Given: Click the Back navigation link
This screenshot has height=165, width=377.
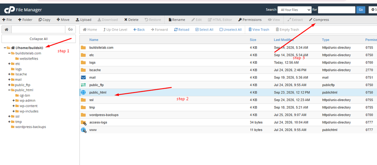Looking at the screenshot, I should pos(139,29).
